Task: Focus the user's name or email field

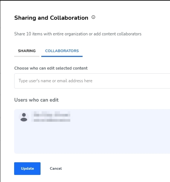Action: pos(92,81)
